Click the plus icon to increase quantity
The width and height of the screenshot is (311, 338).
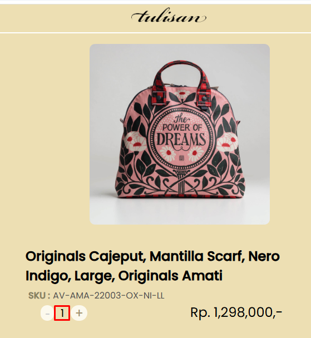tap(79, 313)
